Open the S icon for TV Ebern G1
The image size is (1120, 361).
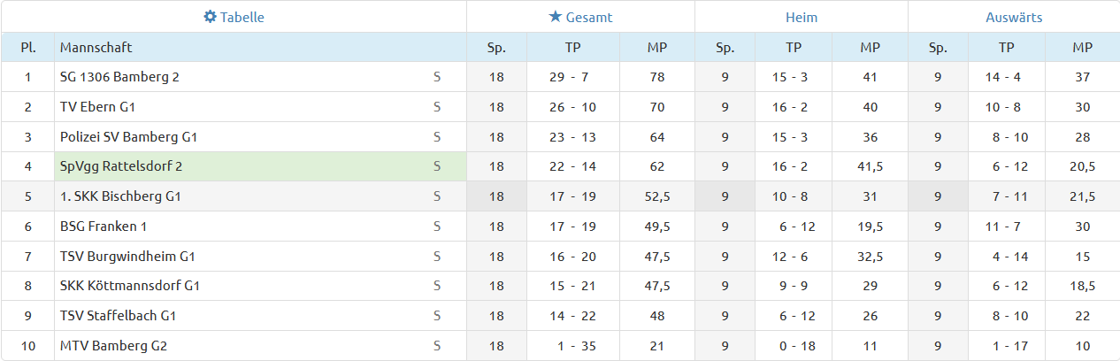tap(436, 107)
